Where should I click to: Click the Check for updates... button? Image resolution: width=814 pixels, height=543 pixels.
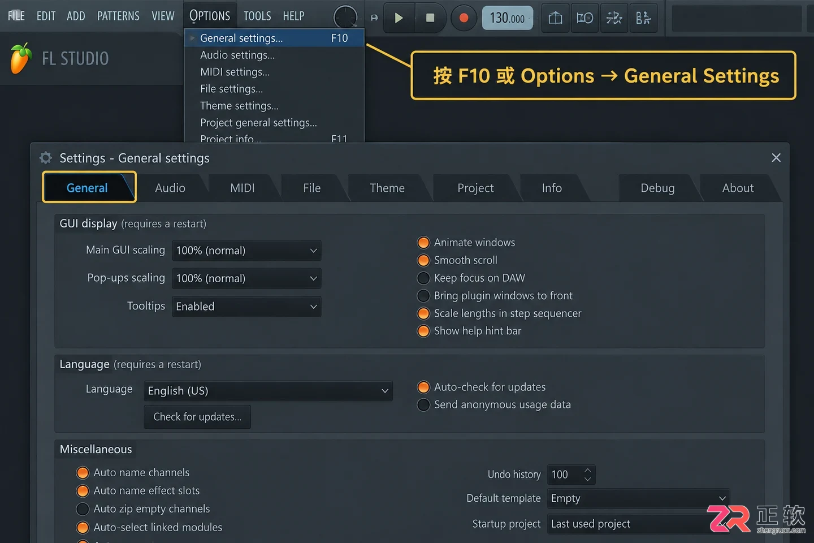197,417
